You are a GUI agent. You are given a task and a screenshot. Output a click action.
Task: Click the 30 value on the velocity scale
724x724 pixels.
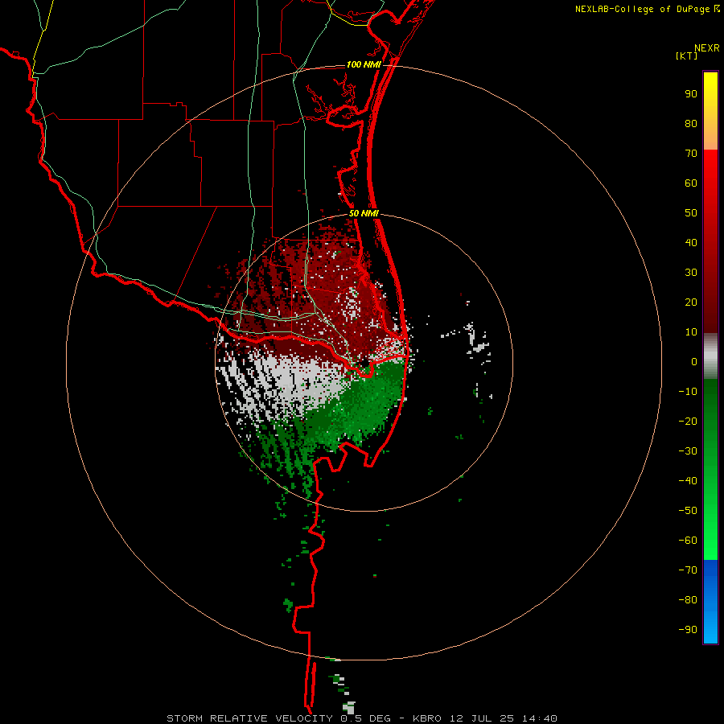(691, 273)
